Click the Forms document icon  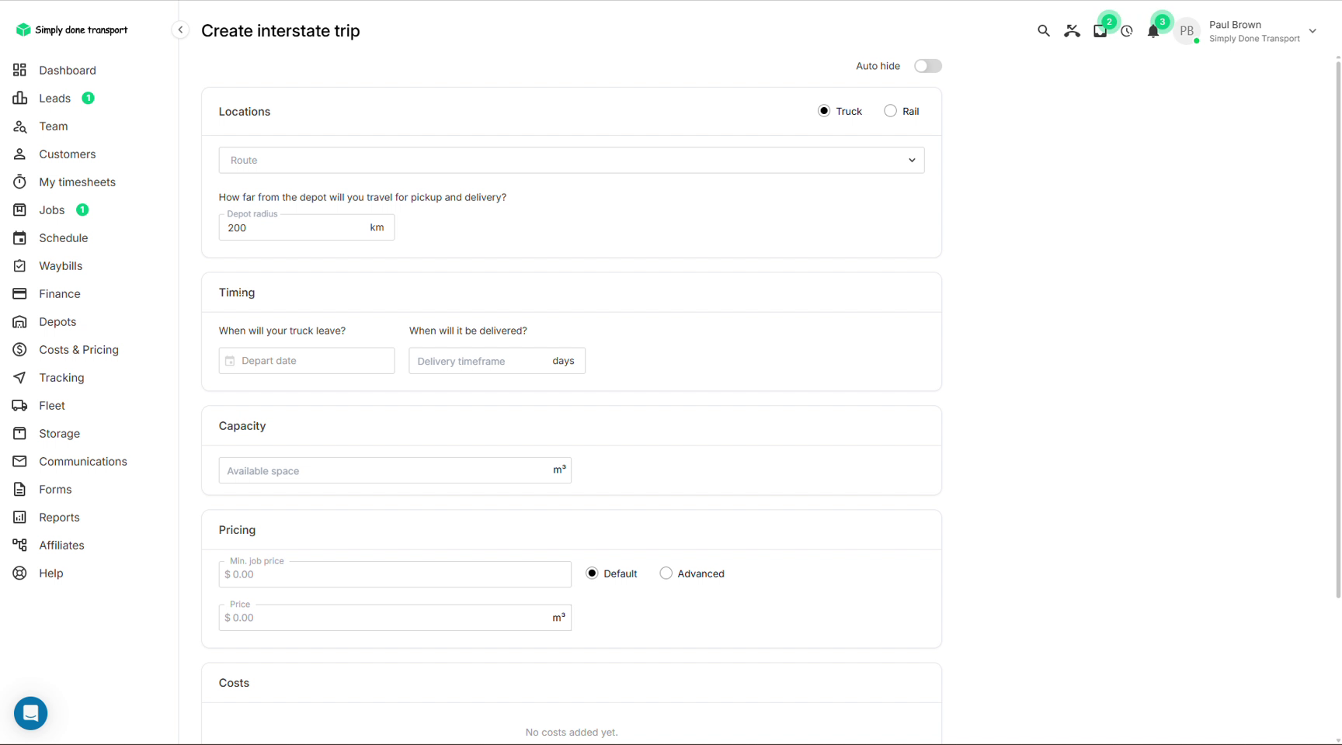click(19, 489)
